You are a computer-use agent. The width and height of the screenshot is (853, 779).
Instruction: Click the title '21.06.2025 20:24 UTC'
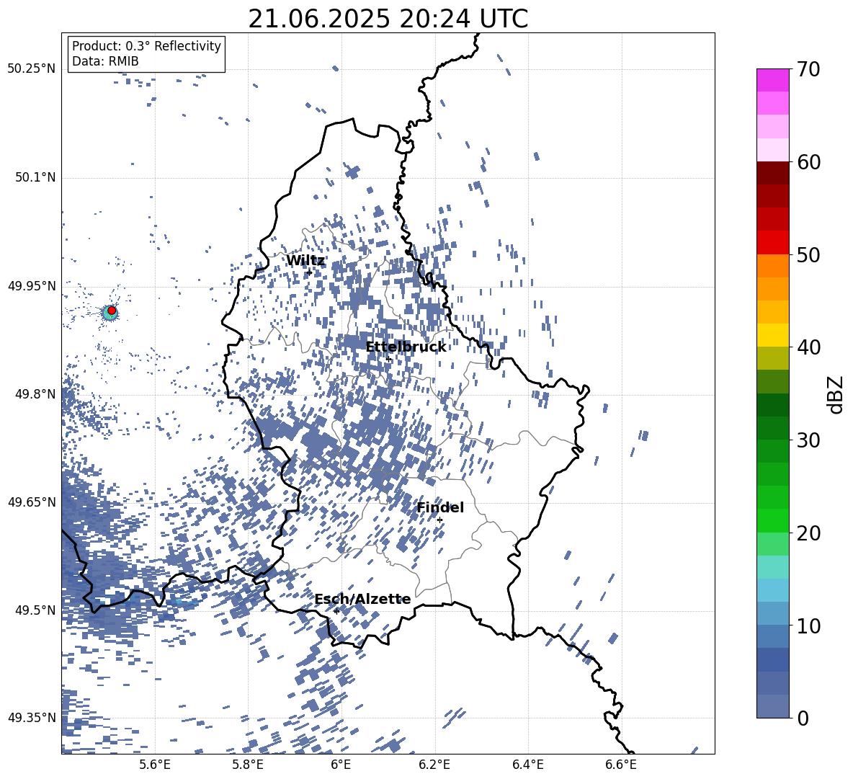click(388, 19)
